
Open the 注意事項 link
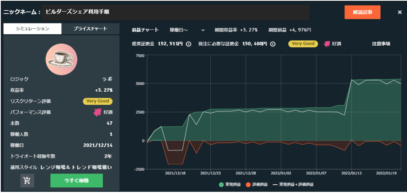tap(381, 44)
